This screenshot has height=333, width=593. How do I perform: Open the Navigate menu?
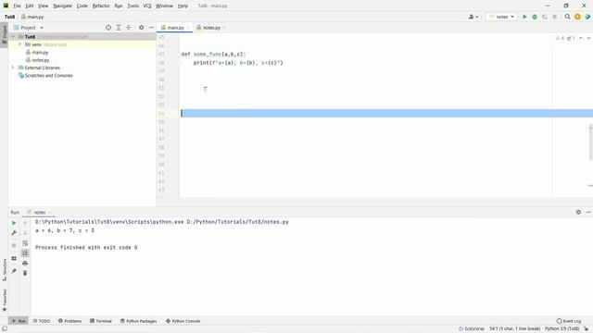(62, 6)
